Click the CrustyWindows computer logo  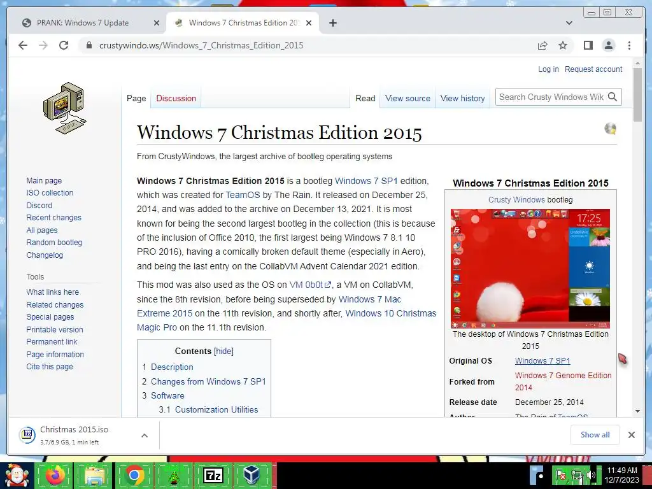pyautogui.click(x=65, y=108)
